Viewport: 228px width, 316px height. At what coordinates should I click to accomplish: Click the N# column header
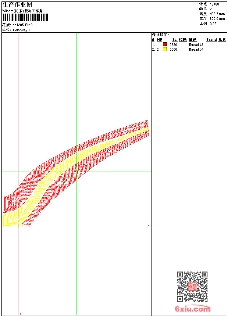click(159, 40)
